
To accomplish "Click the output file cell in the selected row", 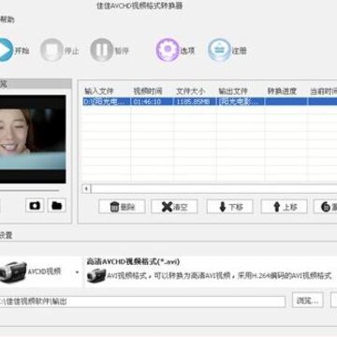I will pyautogui.click(x=241, y=102).
